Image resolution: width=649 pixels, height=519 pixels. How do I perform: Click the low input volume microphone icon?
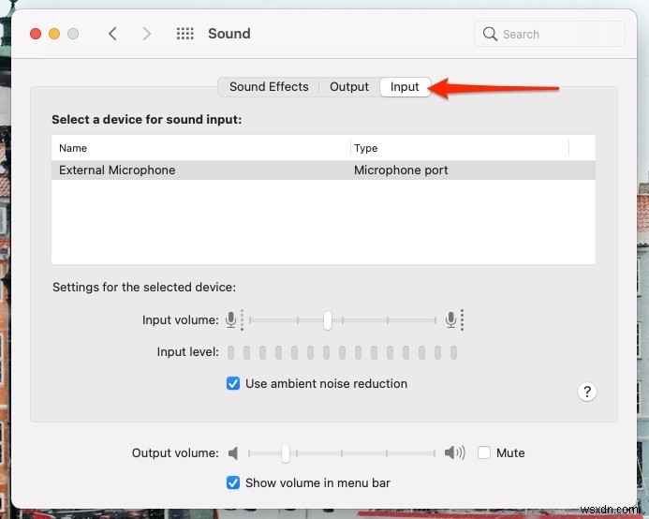(x=231, y=319)
